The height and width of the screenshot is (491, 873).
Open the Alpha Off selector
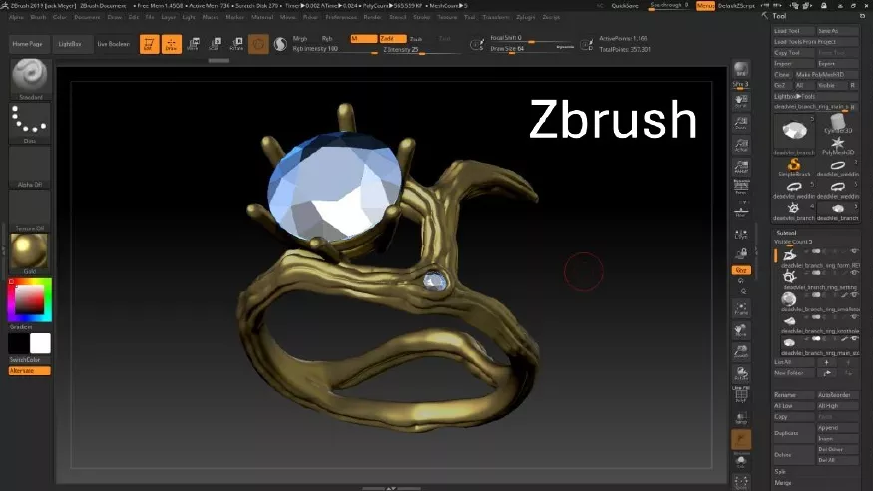pos(30,167)
